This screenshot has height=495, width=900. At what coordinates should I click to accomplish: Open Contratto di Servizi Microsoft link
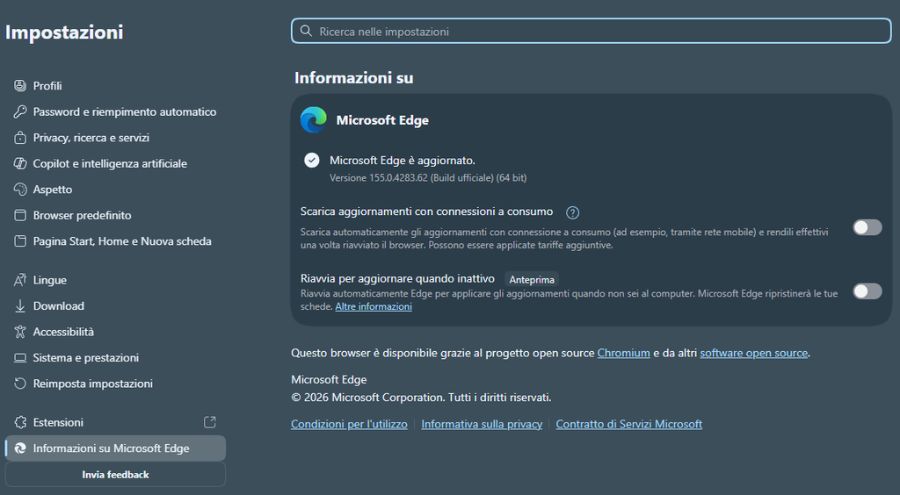coord(628,424)
